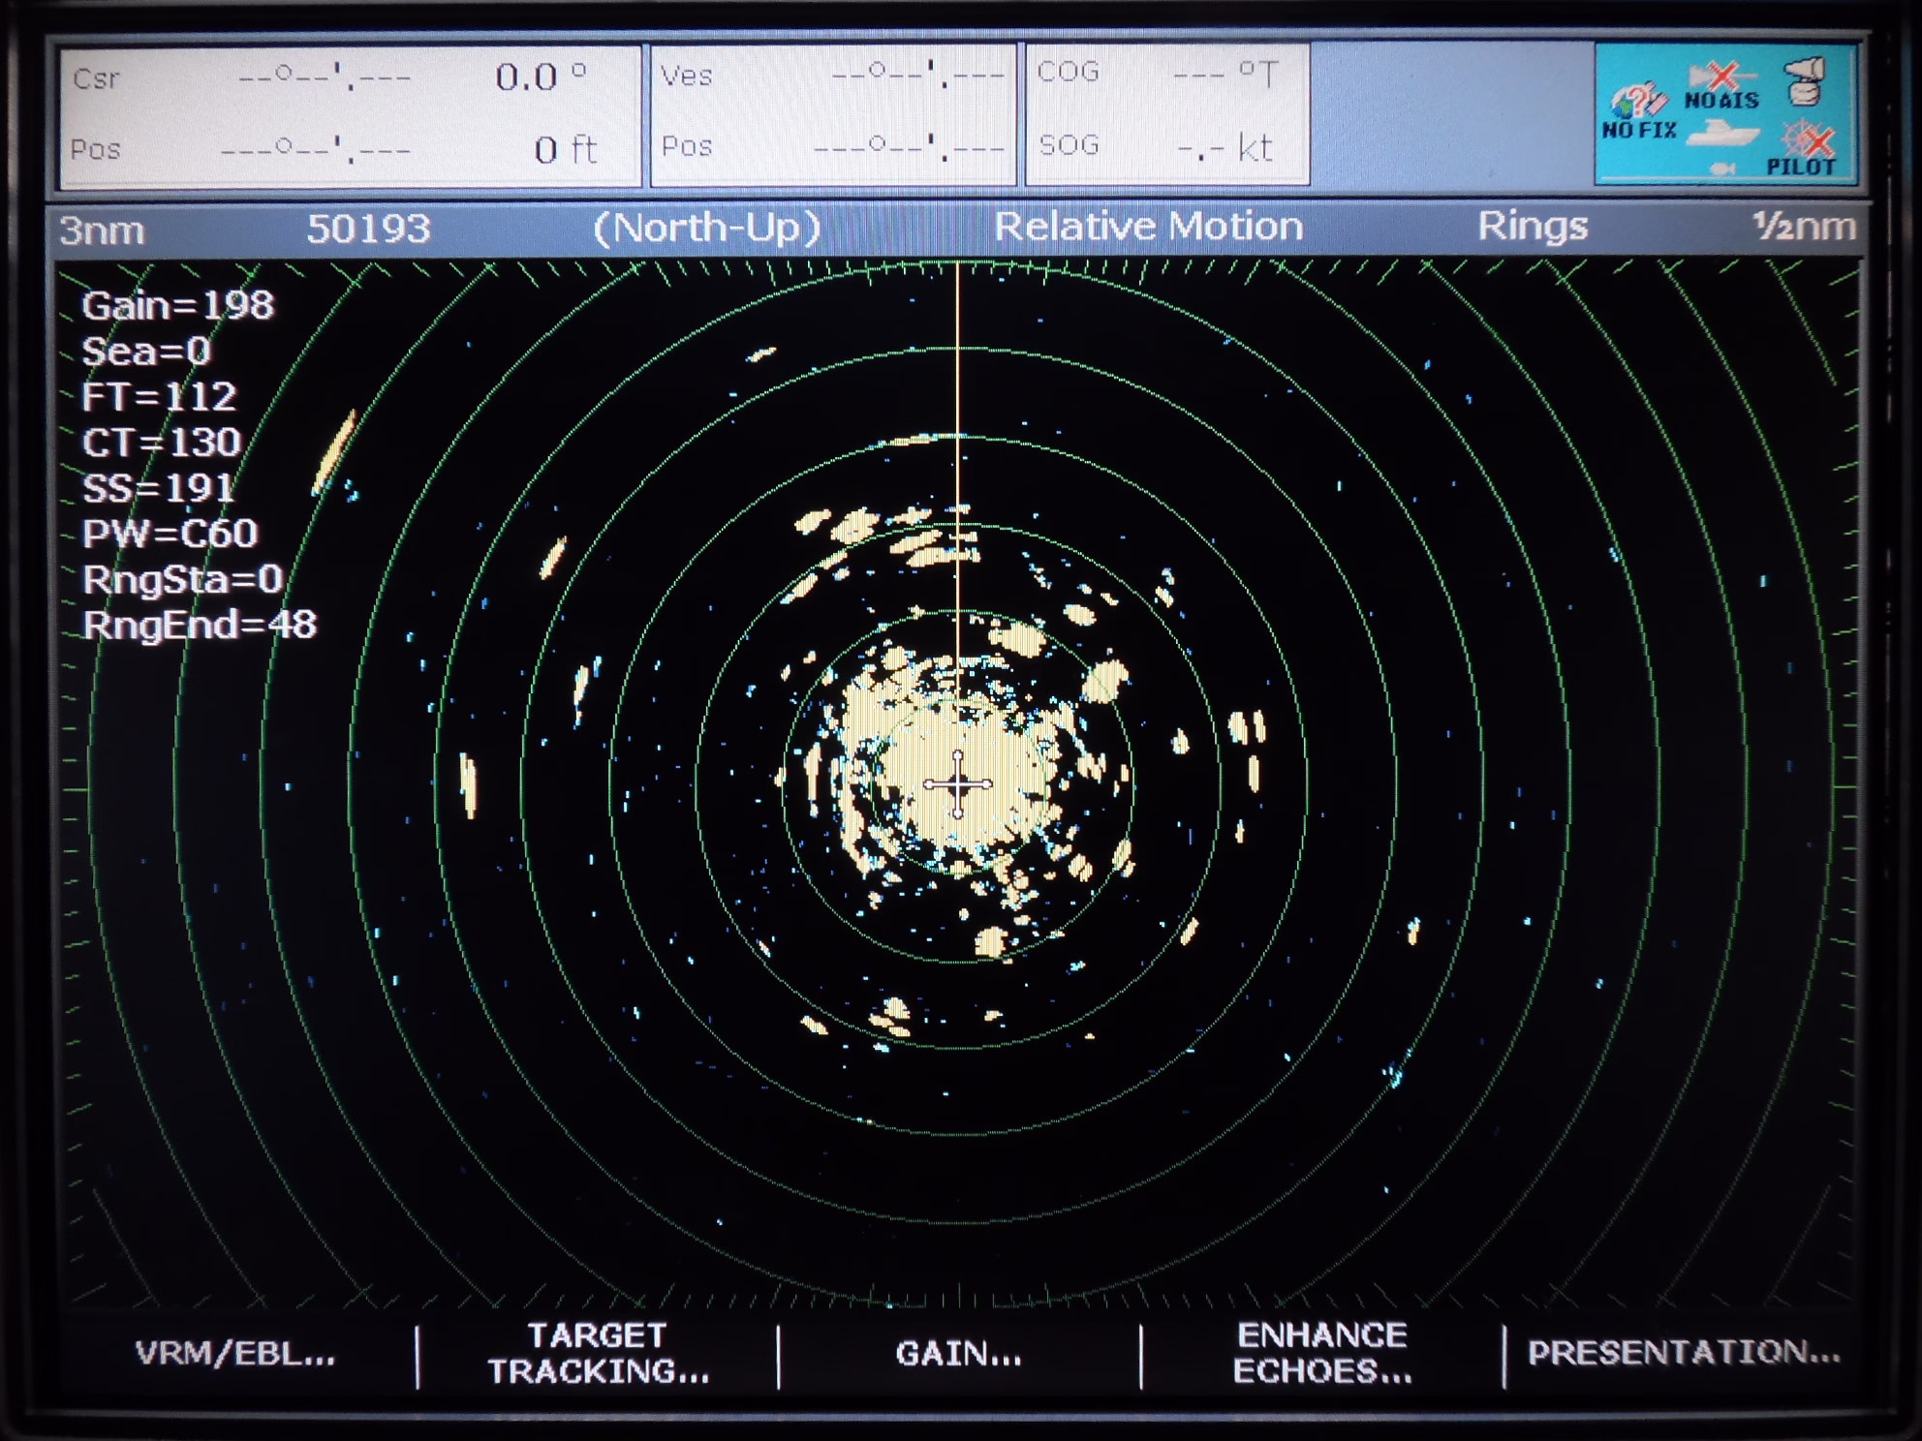The image size is (1922, 1441).
Task: Select the Sea=0 readout
Action: click(x=146, y=352)
